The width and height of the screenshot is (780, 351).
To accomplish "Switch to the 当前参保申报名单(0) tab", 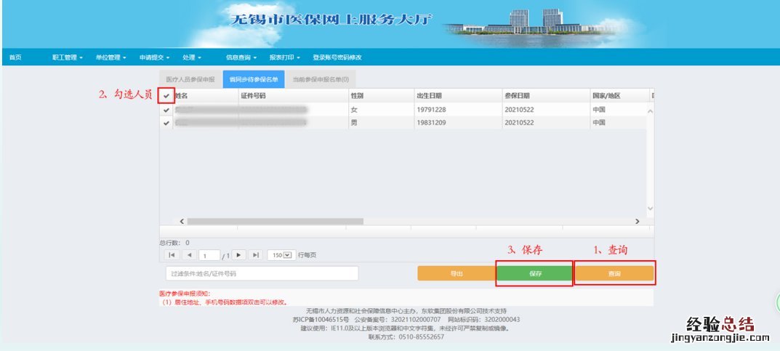I will 321,79.
